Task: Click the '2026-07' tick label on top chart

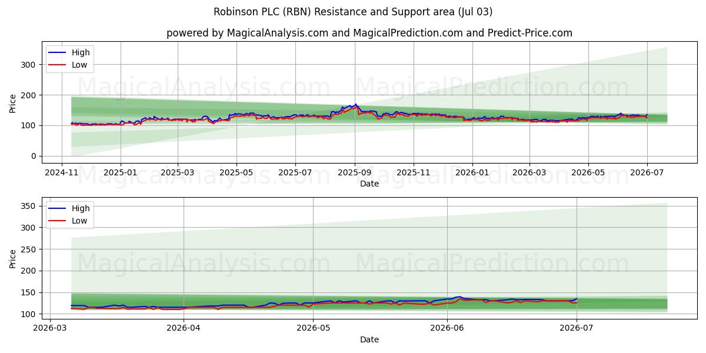Action: tap(647, 173)
